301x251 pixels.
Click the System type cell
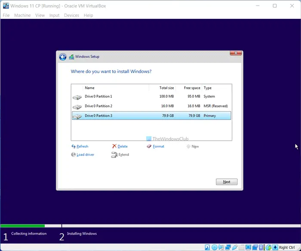pos(209,97)
